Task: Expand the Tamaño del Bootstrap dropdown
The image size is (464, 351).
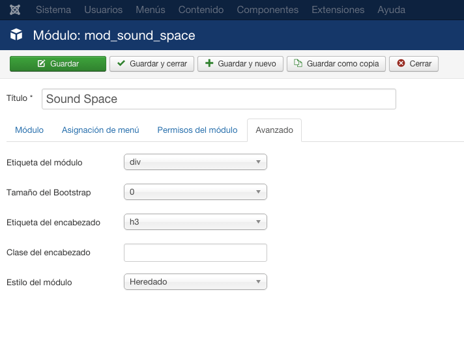Action: 196,192
